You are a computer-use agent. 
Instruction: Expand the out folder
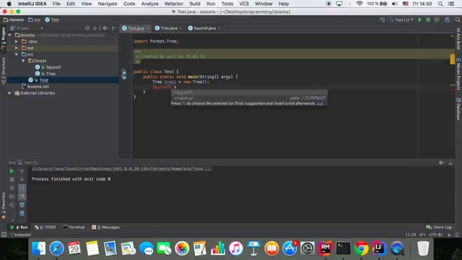click(17, 48)
